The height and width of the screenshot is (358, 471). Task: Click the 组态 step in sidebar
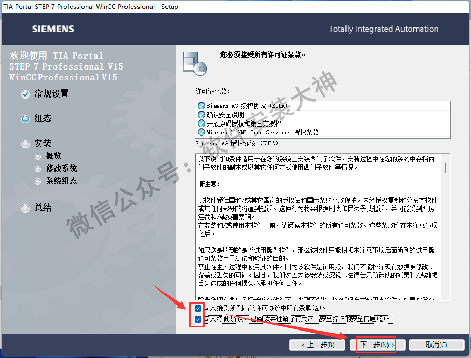pyautogui.click(x=43, y=119)
